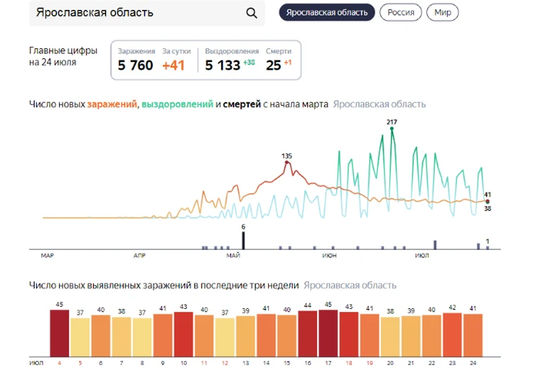Click the bold смертей legend word
The image size is (553, 368).
click(242, 104)
